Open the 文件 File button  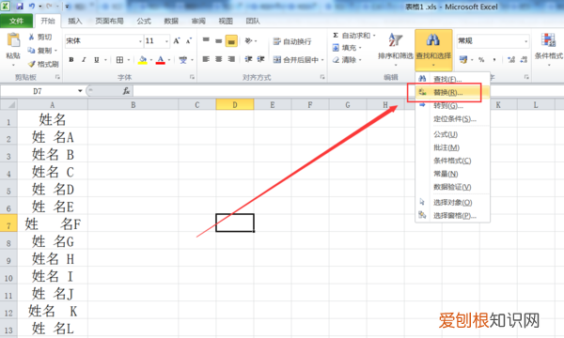click(x=17, y=22)
